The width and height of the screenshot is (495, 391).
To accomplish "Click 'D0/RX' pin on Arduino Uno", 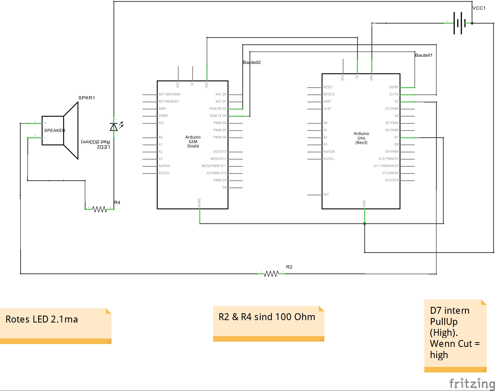I will tap(394, 87).
